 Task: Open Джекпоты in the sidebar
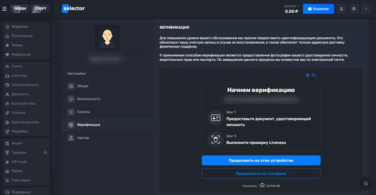[x=20, y=94]
